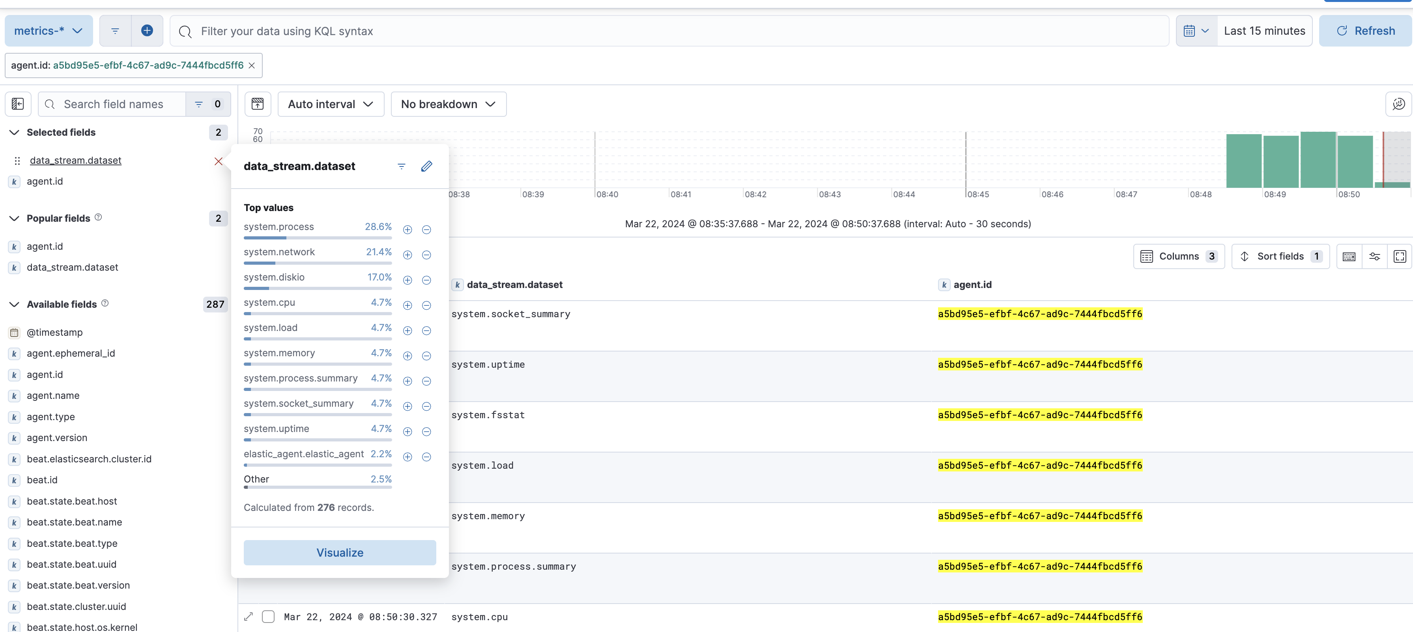
Task: Grab the data_stream.dataset drag handle icon
Action: click(17, 161)
